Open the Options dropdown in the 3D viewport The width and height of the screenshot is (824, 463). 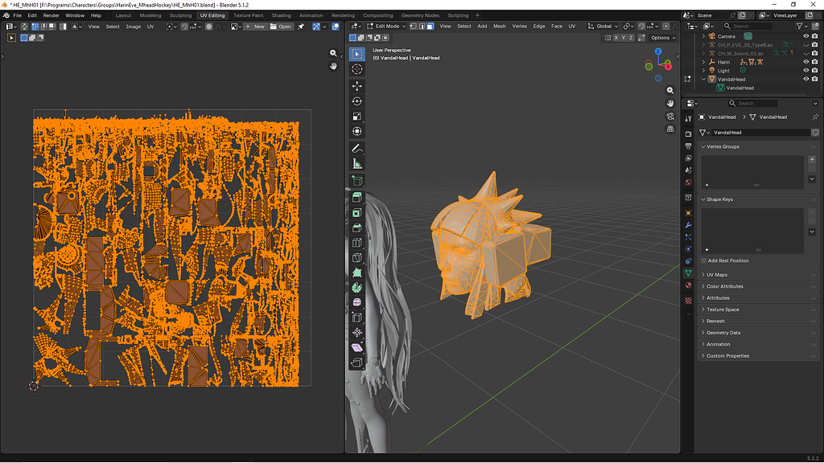click(663, 38)
